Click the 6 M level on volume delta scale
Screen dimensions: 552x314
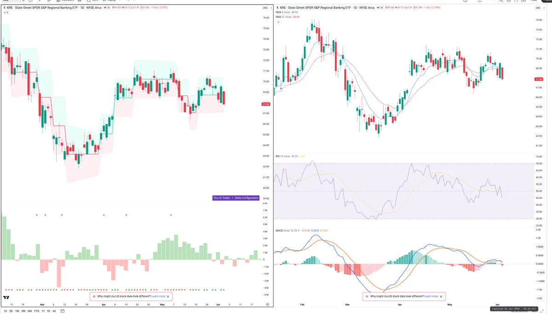click(x=265, y=218)
